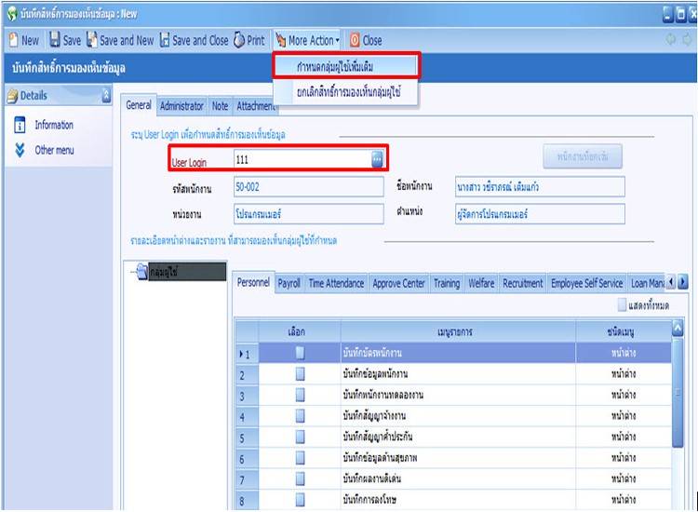Click the Save floppy disk icon
Screen dimensions: 698x512
click(x=55, y=41)
